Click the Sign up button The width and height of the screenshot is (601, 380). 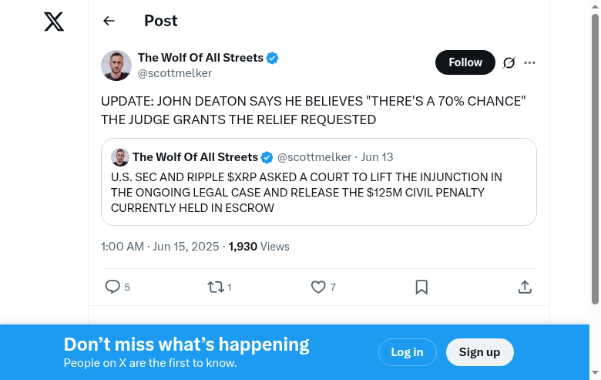pyautogui.click(x=479, y=352)
